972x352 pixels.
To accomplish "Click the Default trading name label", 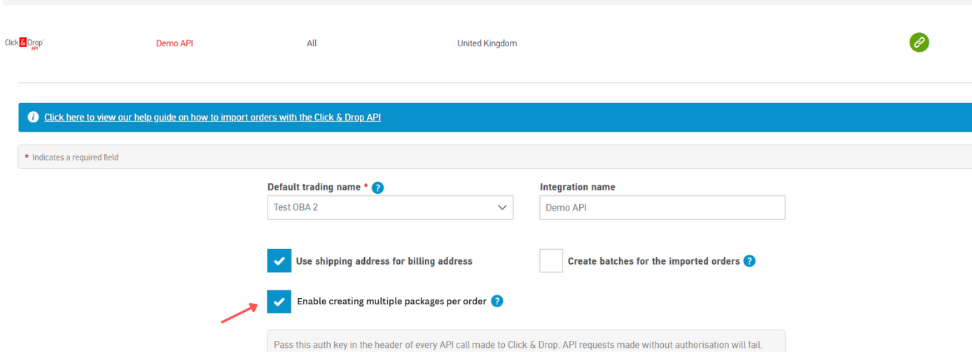I will pos(314,188).
